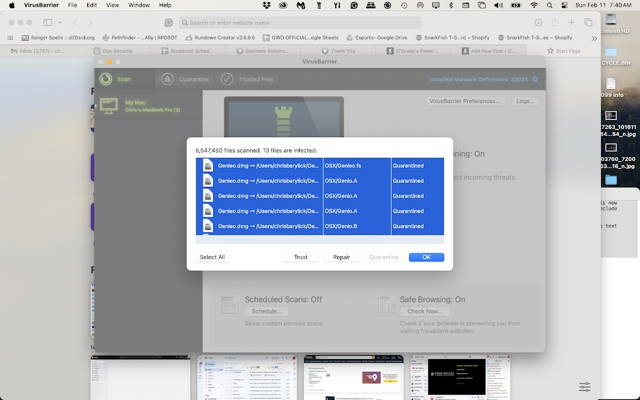Switch to O'Grady's Power Safari tab
The width and height of the screenshot is (640, 400).
[x=412, y=51]
